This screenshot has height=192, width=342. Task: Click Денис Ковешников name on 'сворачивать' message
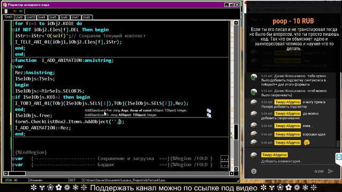(x=290, y=91)
